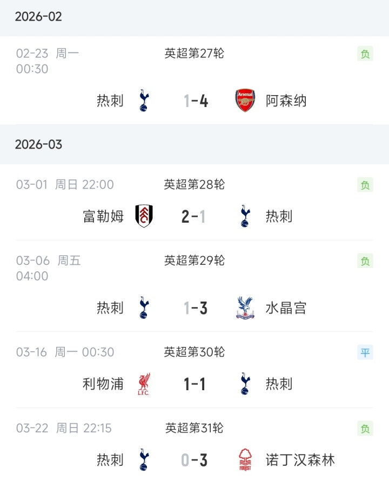Select team name 阿森纳

(x=286, y=101)
